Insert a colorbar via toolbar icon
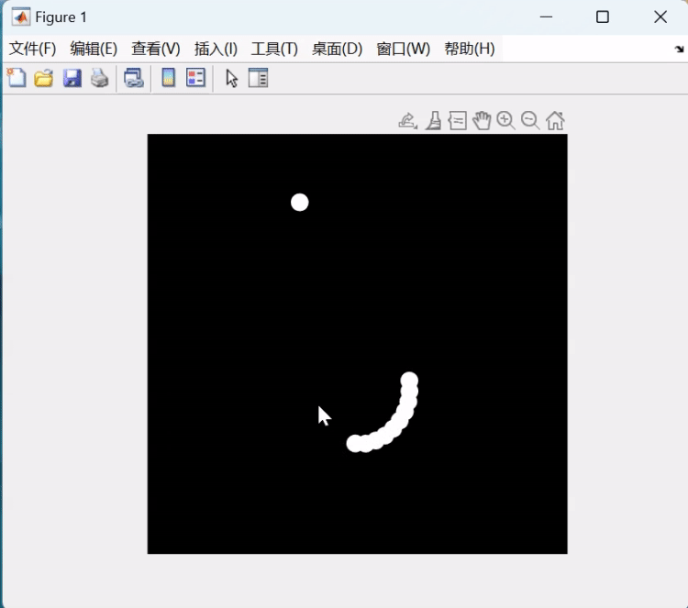This screenshot has height=608, width=688. [169, 78]
